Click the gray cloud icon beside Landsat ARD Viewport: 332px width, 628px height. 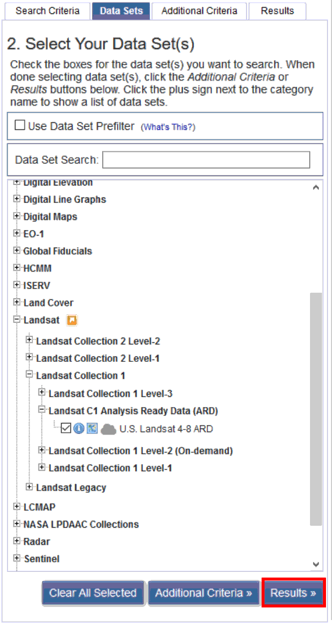pos(108,429)
